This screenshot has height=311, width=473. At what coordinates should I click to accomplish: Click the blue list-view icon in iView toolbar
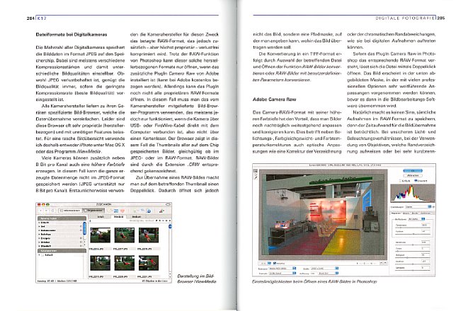(116, 211)
